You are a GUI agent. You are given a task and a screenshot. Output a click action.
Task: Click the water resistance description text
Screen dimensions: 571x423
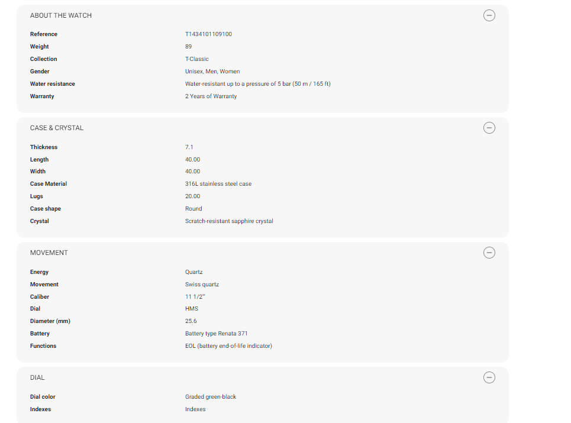[x=257, y=84]
